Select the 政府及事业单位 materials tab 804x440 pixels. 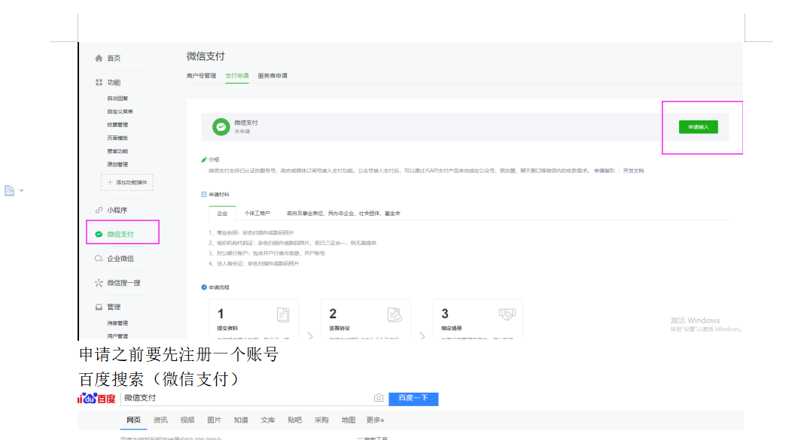343,213
